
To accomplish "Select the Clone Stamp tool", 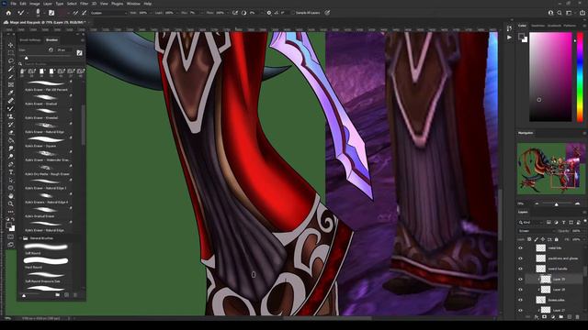I will [x=10, y=116].
